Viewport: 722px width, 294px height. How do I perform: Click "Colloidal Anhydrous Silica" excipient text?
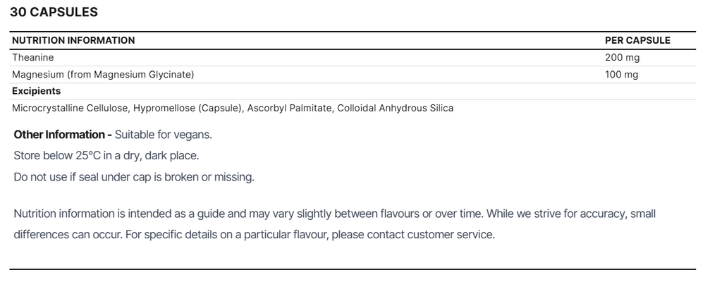(x=395, y=108)
